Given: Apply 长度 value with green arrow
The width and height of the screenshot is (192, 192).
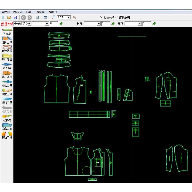Looking at the screenshot, I should point(113,24).
